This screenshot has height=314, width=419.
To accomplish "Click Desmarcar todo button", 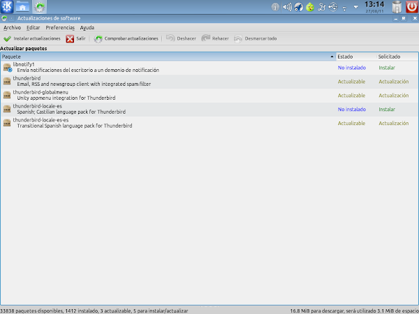I will pyautogui.click(x=255, y=38).
